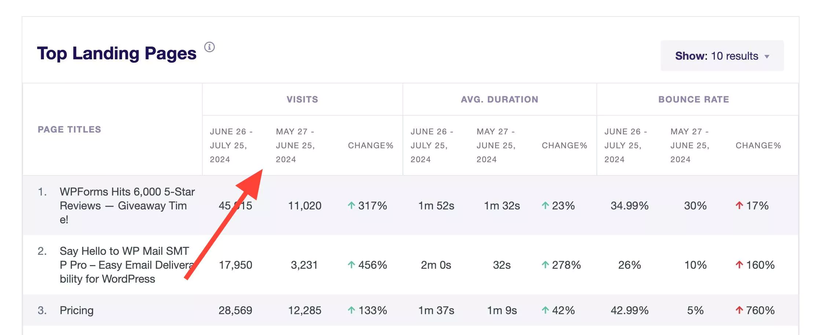
Task: Click the 32s duration value
Action: click(x=502, y=265)
